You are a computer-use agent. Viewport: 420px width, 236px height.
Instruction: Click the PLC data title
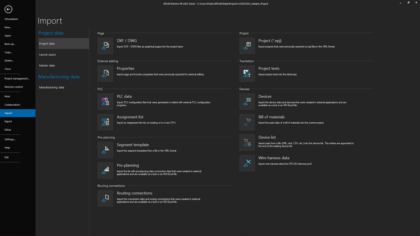(124, 96)
